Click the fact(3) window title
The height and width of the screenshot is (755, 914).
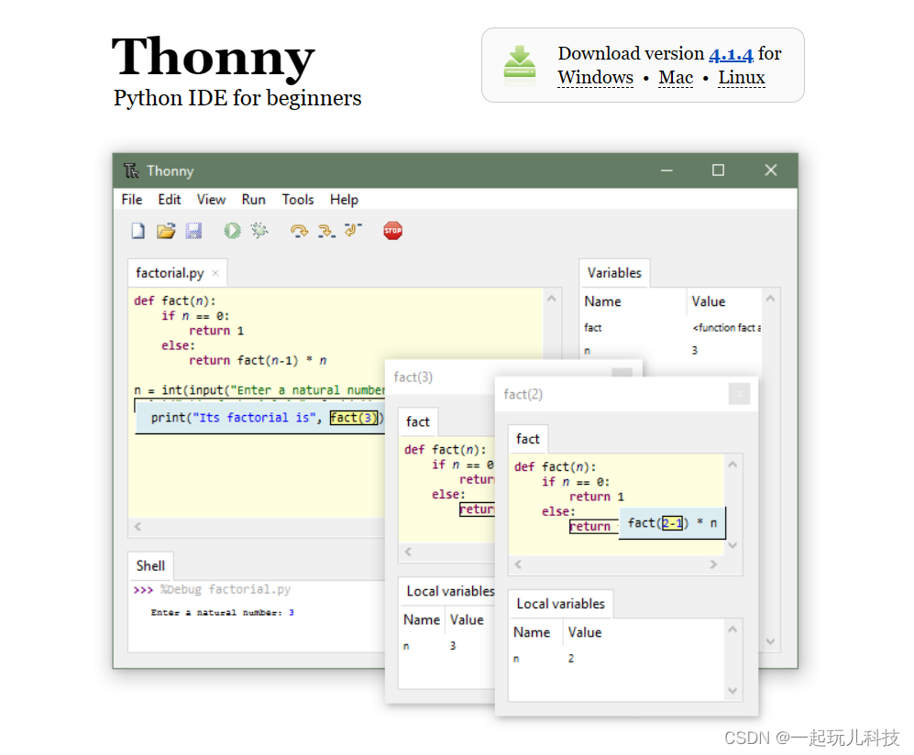[413, 377]
